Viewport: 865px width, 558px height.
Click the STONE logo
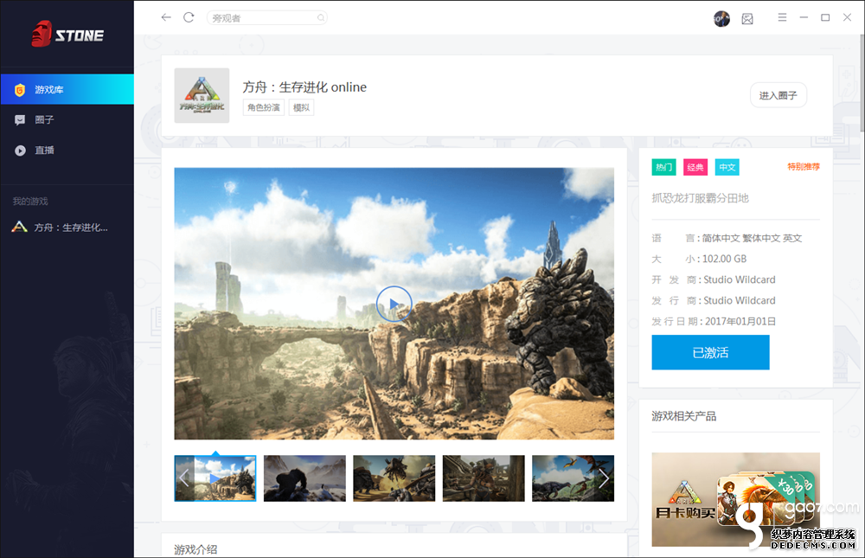67,35
